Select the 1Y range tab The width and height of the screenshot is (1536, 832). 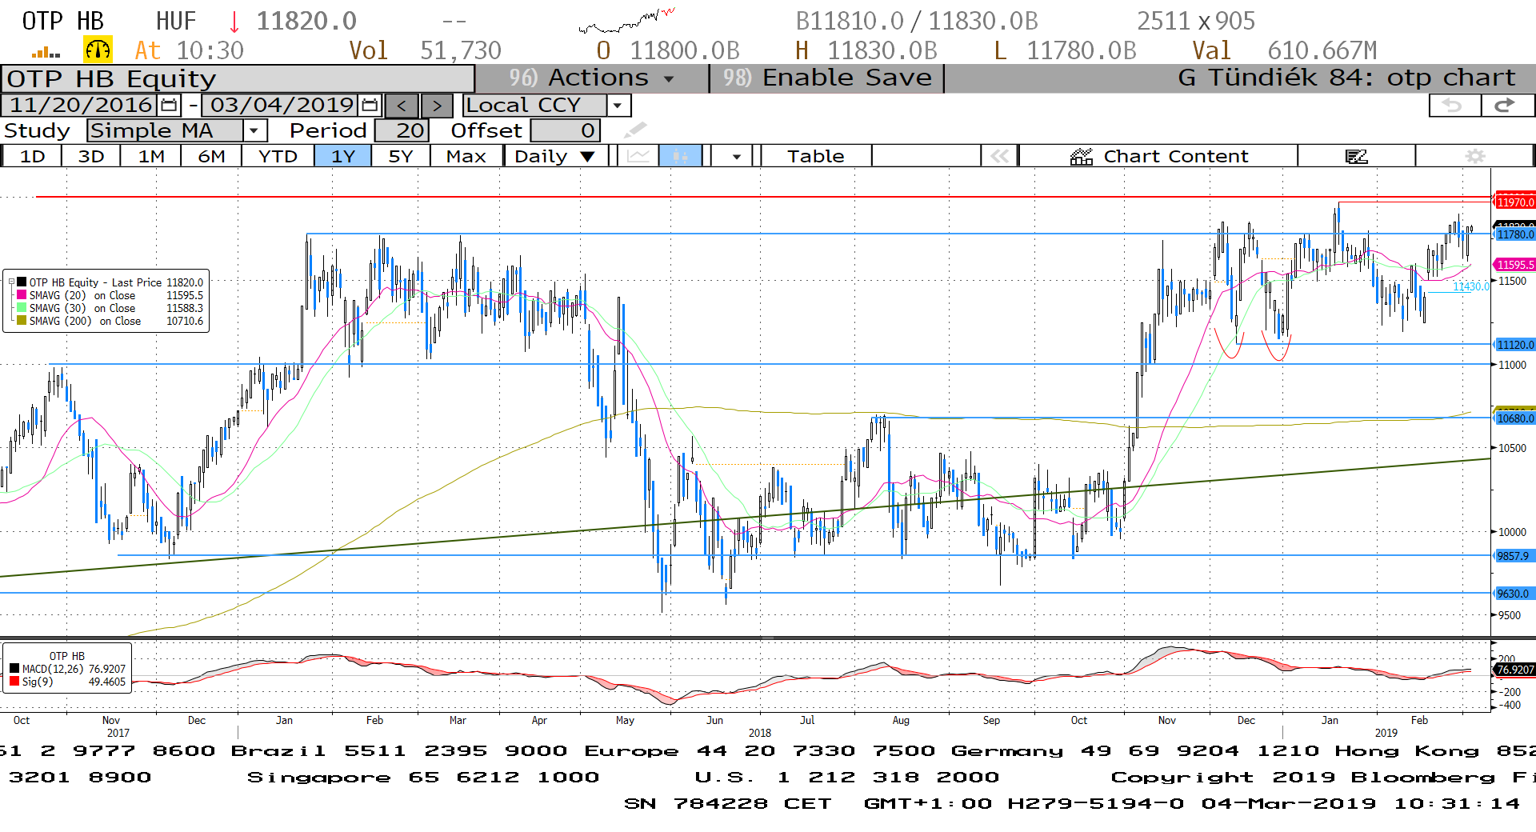[x=343, y=156]
